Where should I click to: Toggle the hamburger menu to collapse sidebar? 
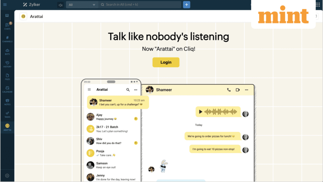pyautogui.click(x=5, y=4)
